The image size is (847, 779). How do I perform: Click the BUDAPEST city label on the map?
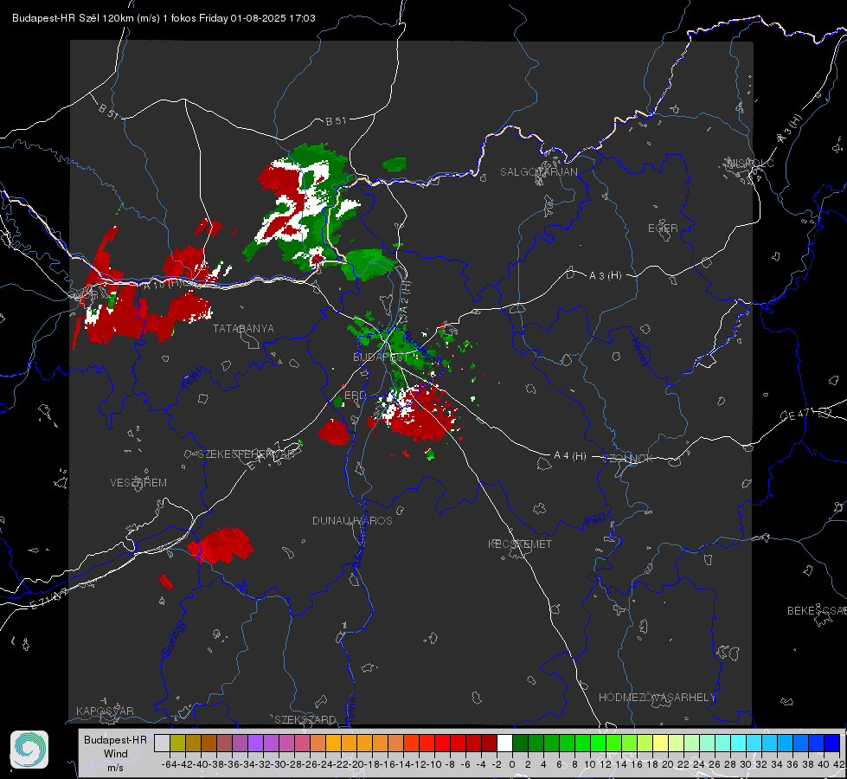(381, 357)
